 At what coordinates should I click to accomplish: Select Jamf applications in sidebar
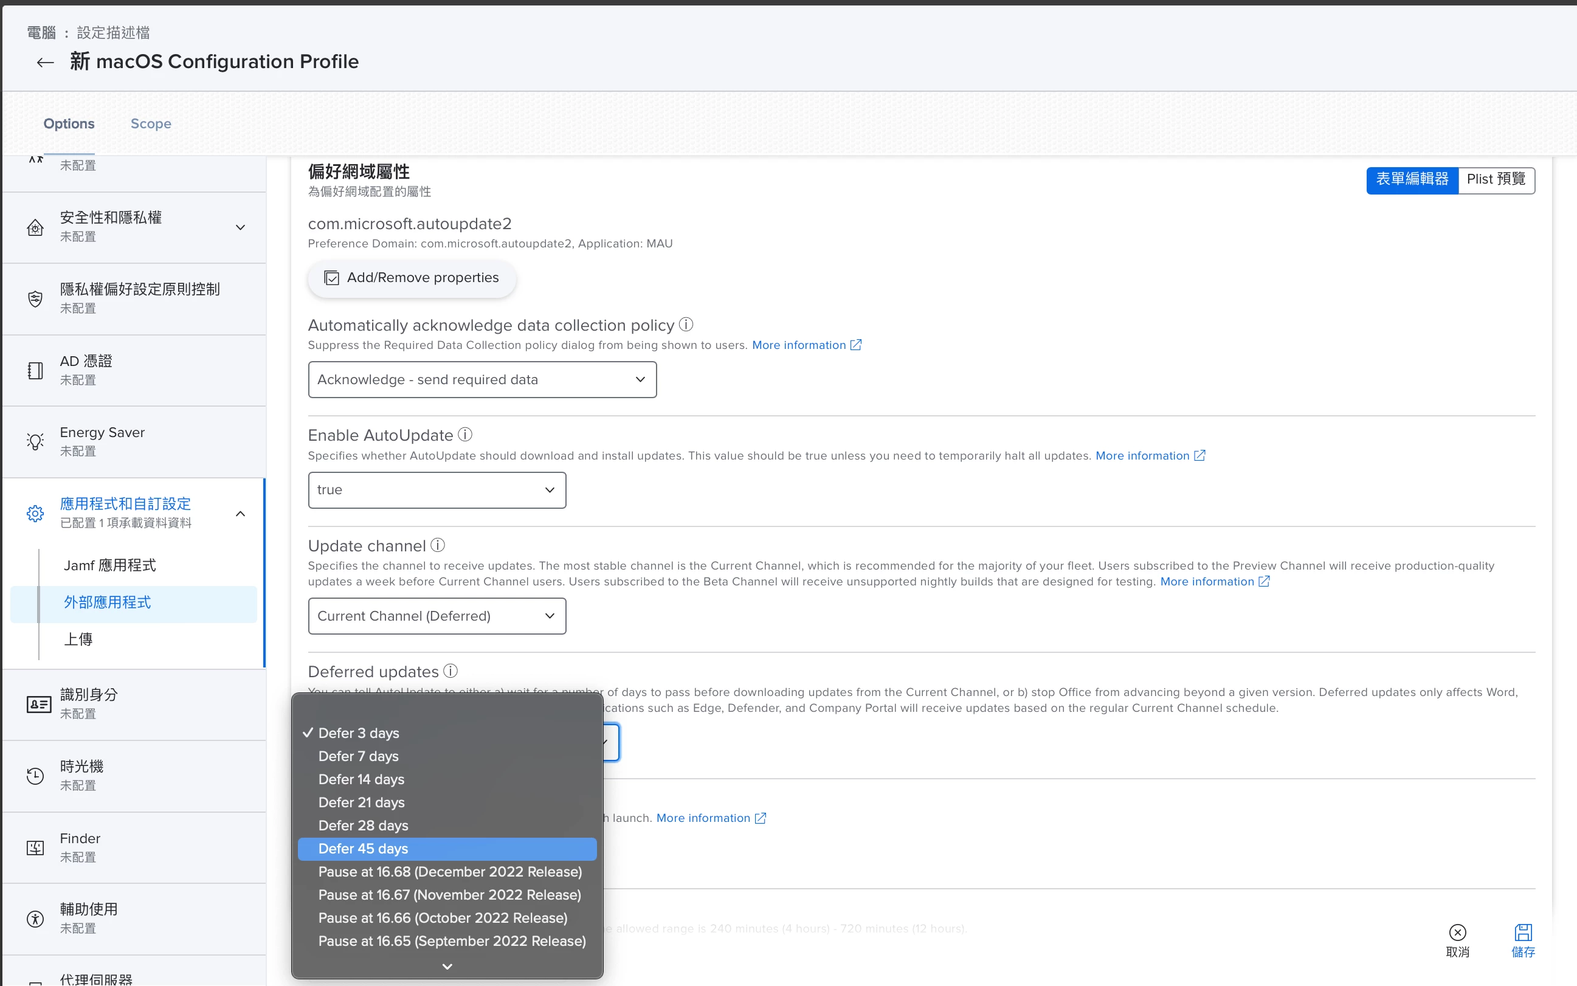click(109, 565)
